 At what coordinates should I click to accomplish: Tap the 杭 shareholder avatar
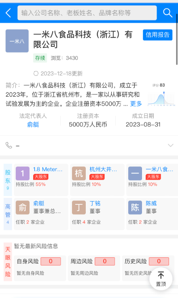pyautogui.click(x=79, y=173)
